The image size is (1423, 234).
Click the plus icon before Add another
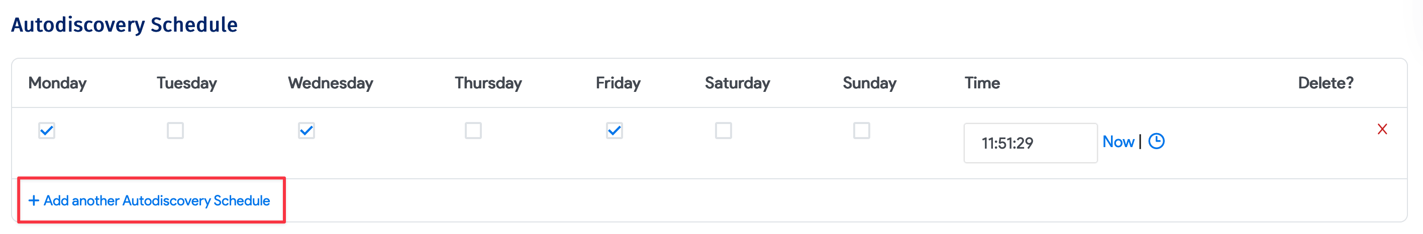34,200
